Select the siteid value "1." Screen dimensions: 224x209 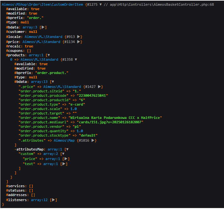tap(77, 91)
